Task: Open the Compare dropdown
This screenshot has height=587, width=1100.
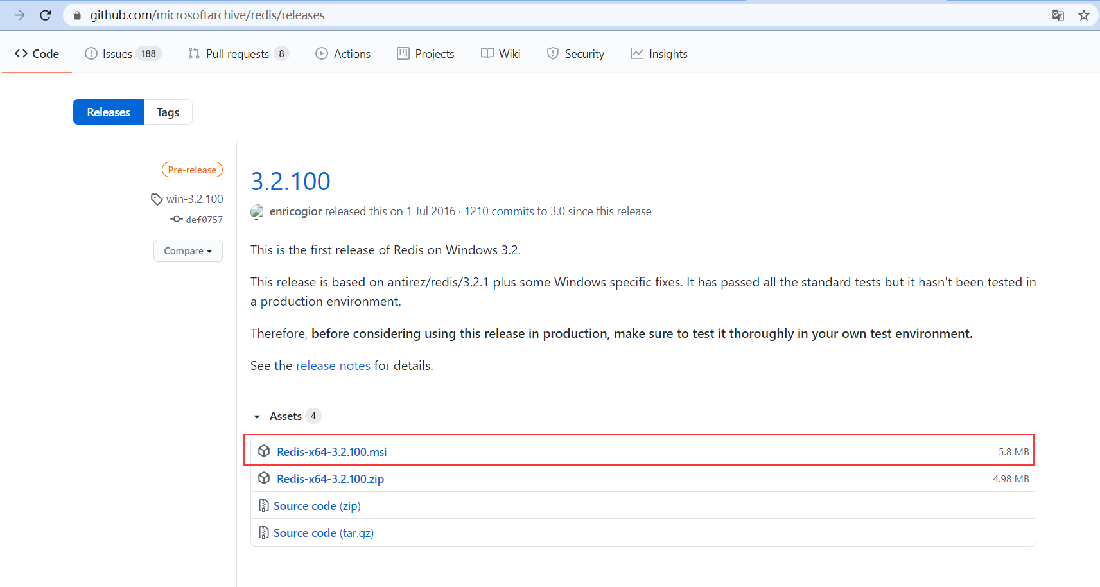Action: point(188,251)
